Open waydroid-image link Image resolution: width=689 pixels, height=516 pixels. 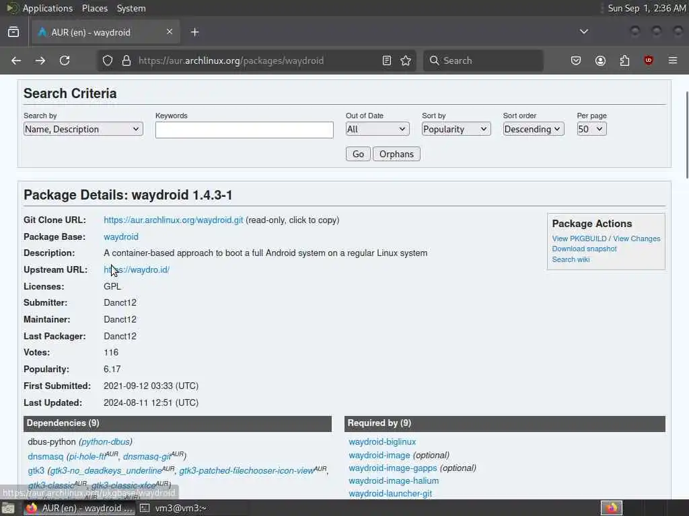click(379, 456)
